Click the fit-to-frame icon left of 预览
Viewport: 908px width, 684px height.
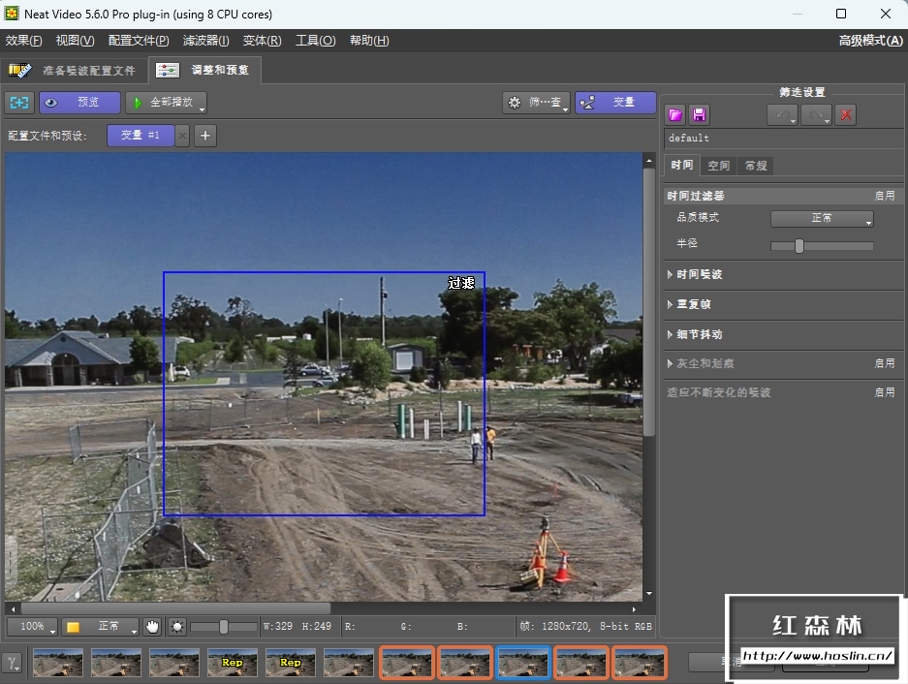19,103
